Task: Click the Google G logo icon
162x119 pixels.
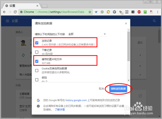Action: coord(38,100)
